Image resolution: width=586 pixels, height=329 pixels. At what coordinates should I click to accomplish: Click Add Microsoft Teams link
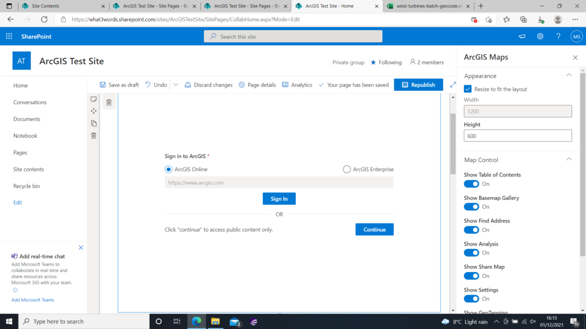pyautogui.click(x=32, y=300)
